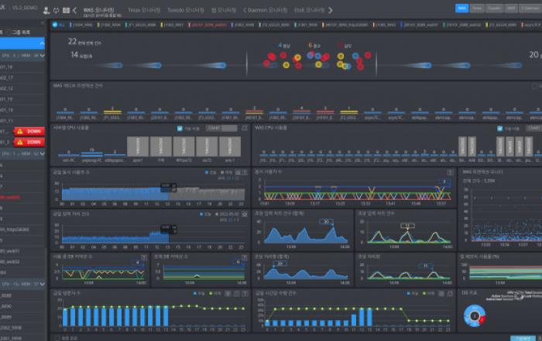Toggle yesterday legend in daily visitors bar chart
Viewport: 542px width, 341px height.
(215, 294)
